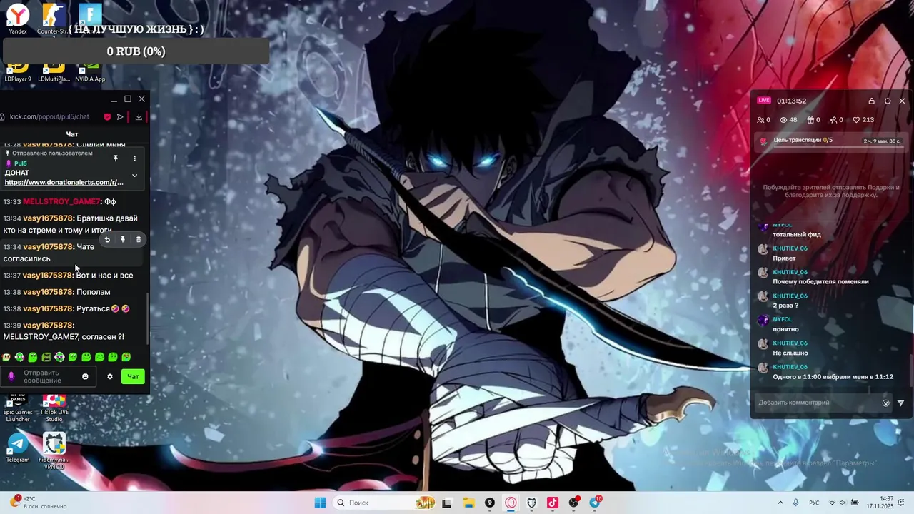Click purple microphone icon in chat input
The width and height of the screenshot is (914, 514).
(x=11, y=376)
